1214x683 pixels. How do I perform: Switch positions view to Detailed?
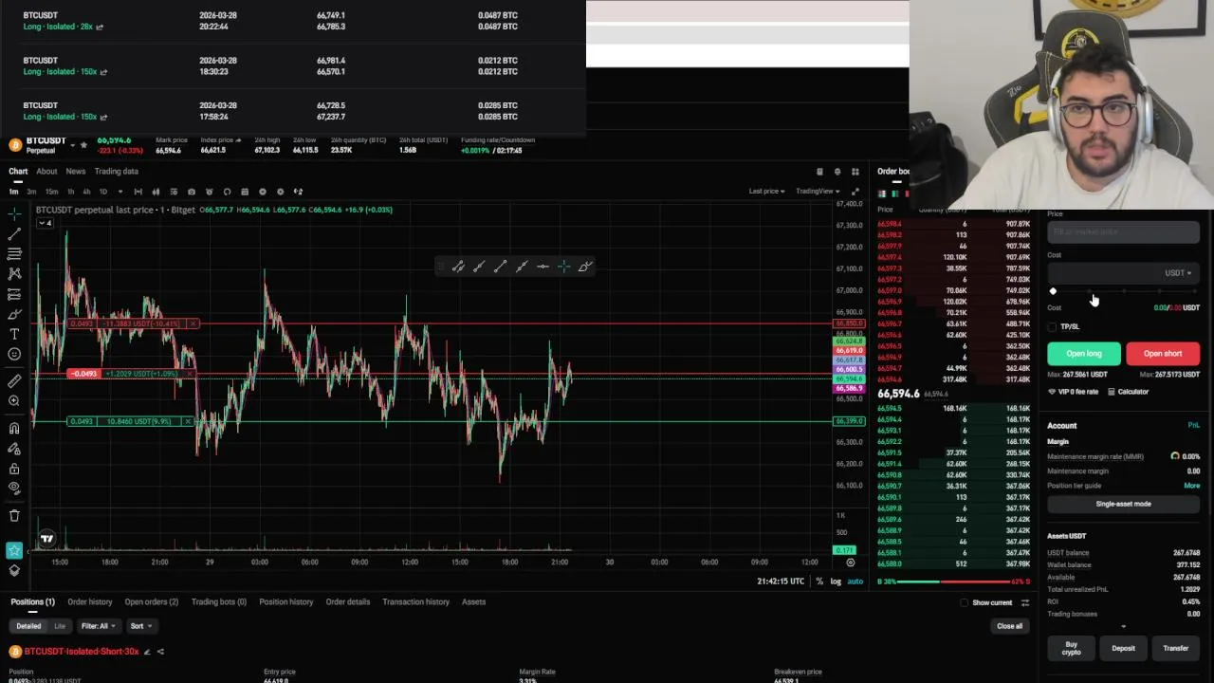28,626
